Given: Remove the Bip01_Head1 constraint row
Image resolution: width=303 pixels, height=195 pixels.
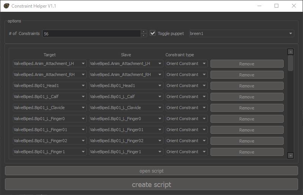Looking at the screenshot, I should [x=247, y=86].
